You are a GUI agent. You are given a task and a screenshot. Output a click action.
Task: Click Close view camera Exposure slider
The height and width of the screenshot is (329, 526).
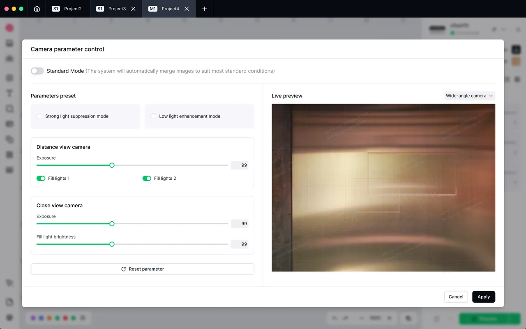click(132, 224)
